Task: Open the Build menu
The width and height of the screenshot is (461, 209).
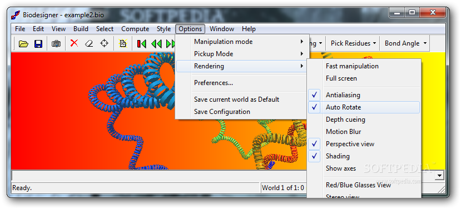Action: [x=81, y=29]
